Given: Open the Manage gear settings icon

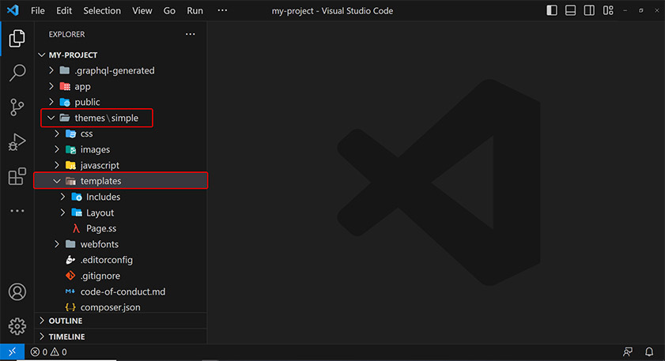Looking at the screenshot, I should pos(17,326).
